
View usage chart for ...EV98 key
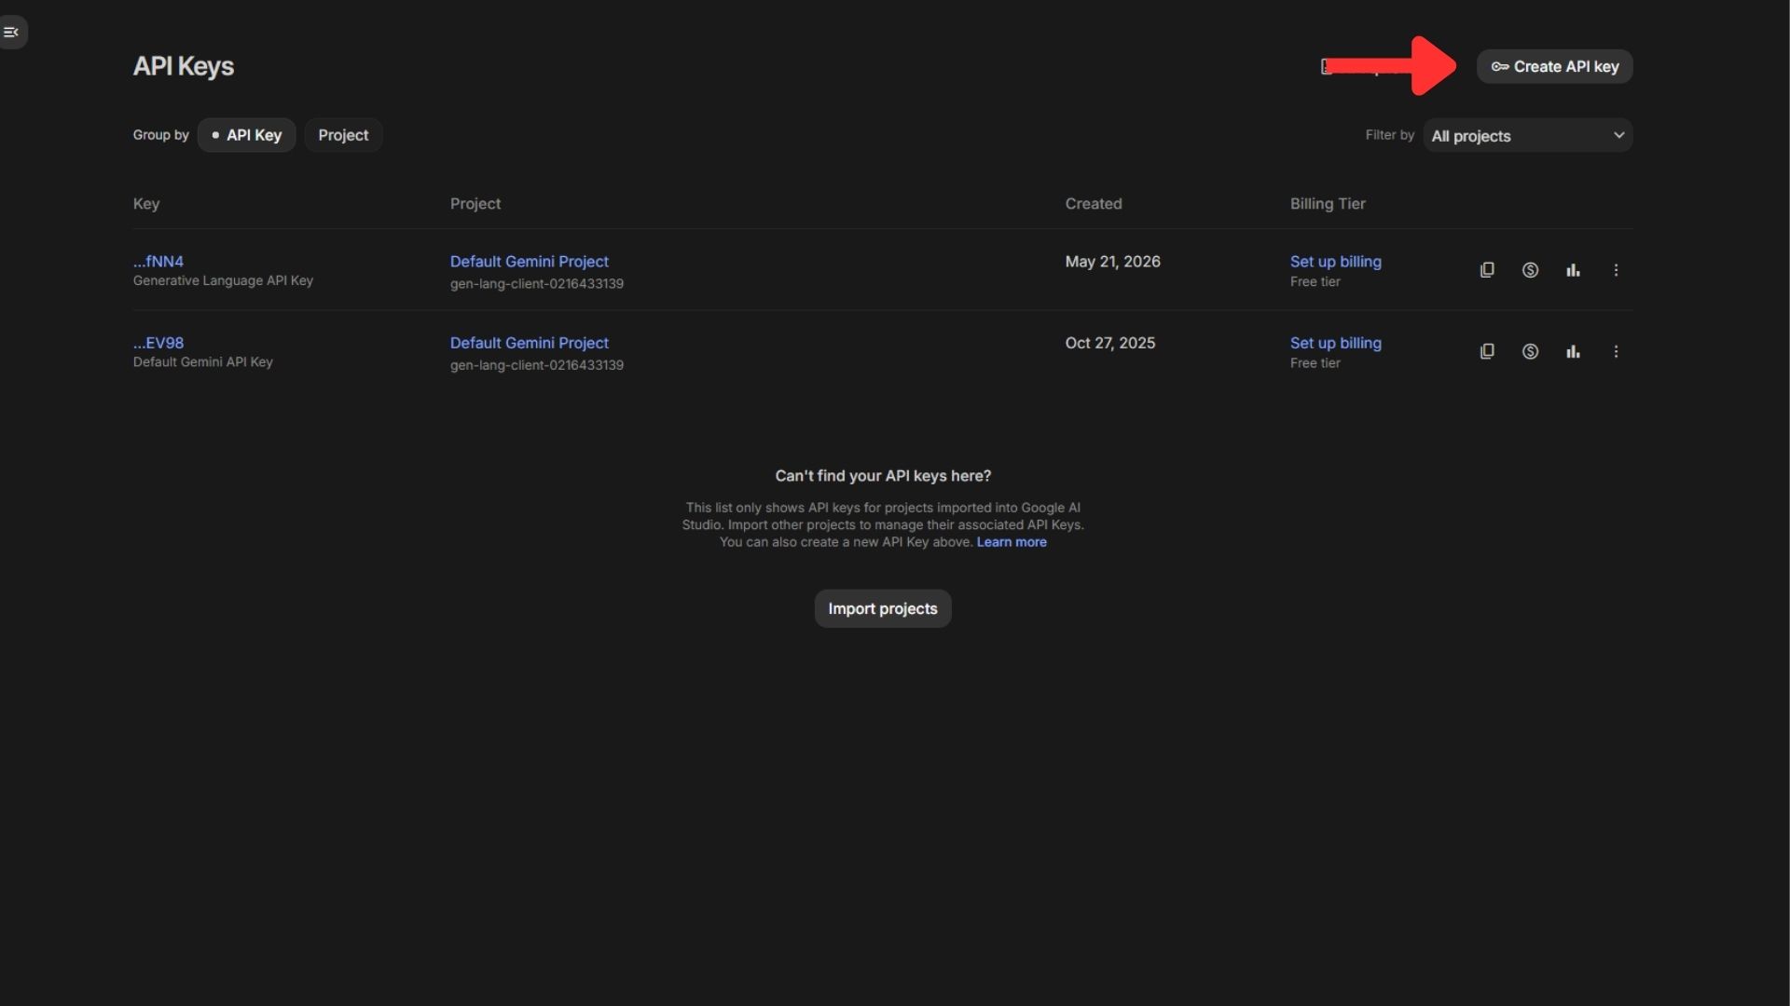[1573, 351]
